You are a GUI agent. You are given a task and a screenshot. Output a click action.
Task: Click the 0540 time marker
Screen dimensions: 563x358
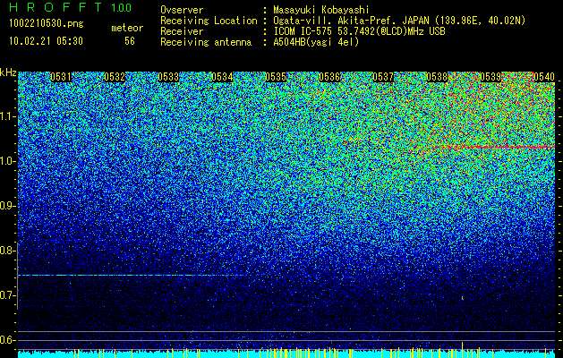tap(544, 77)
